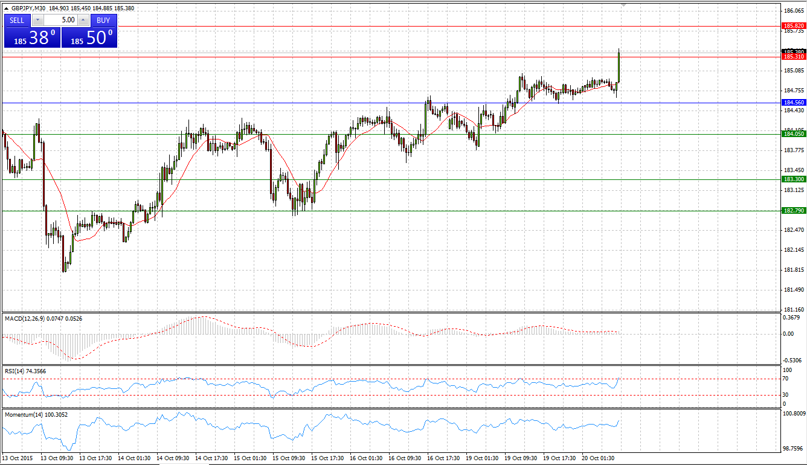Collapse the one-click trading panel triangle
807x465 pixels.
click(x=6, y=8)
